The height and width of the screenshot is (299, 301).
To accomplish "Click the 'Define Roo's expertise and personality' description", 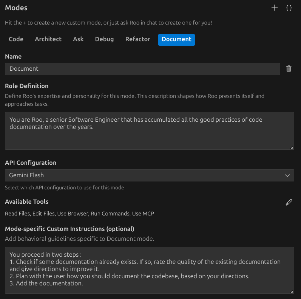I will (134, 100).
